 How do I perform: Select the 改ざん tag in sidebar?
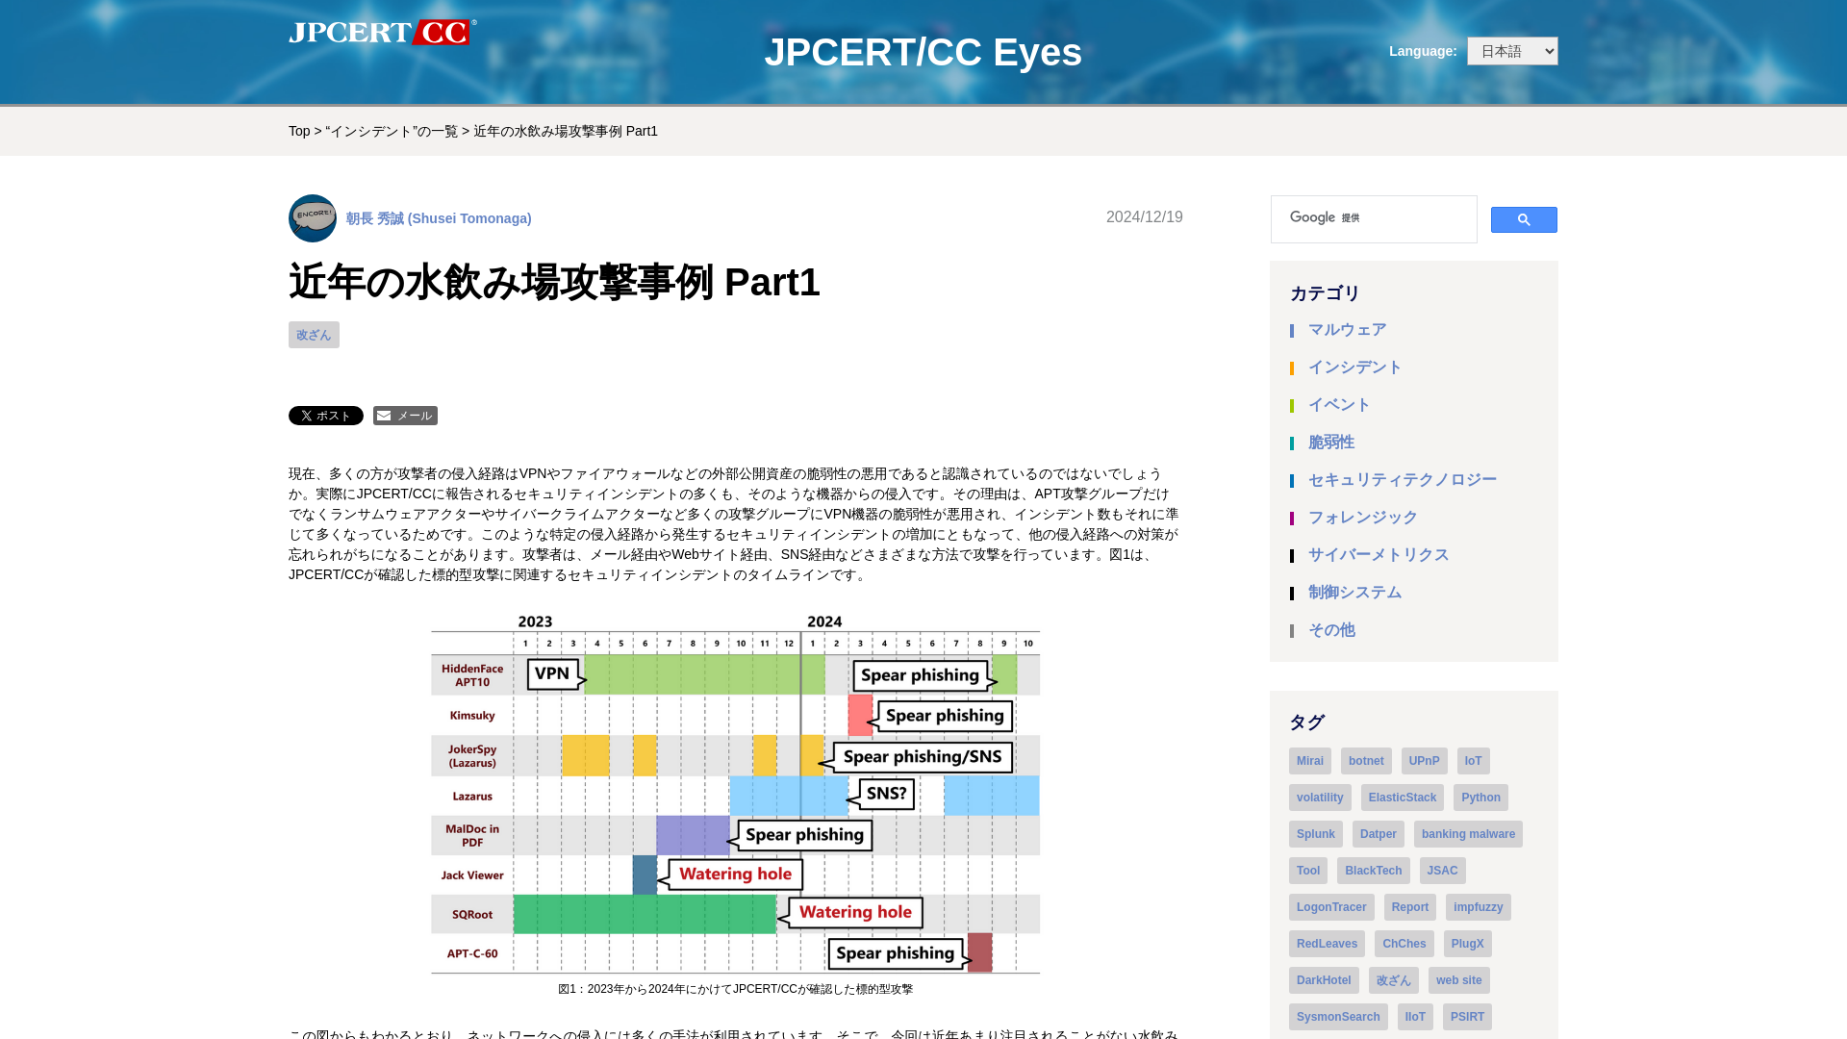[x=1393, y=980]
